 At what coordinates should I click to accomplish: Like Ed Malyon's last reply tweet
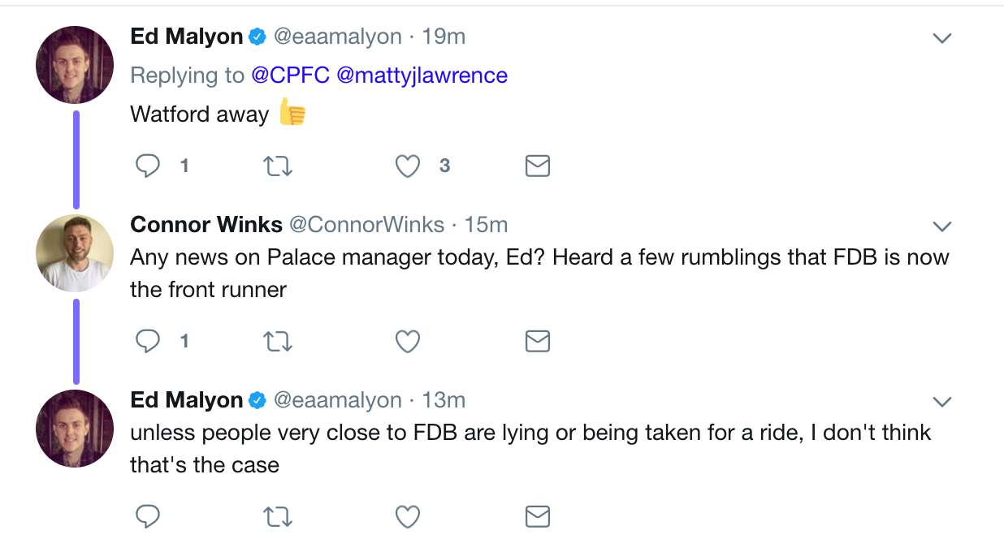tap(407, 516)
